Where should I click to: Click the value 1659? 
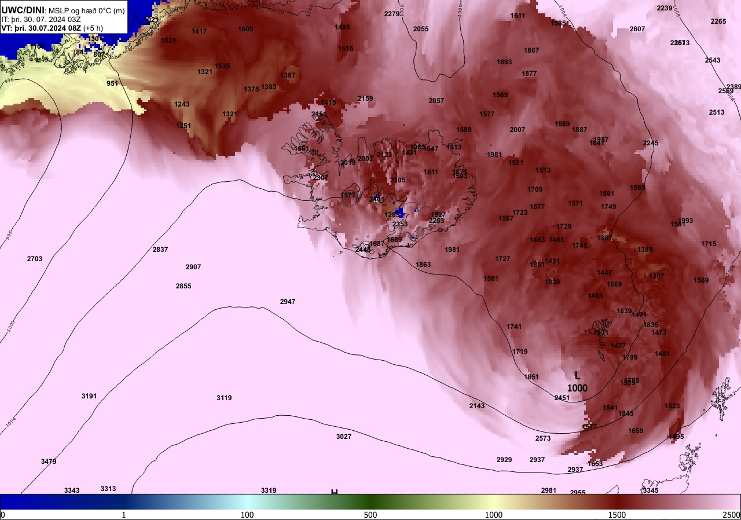[x=636, y=431]
